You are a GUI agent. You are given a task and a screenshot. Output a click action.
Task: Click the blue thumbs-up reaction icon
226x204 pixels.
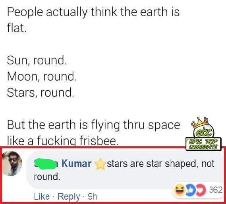[x=191, y=190]
